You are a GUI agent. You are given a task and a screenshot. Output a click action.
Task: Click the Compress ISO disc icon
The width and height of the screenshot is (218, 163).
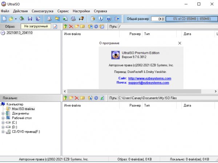[73, 19]
